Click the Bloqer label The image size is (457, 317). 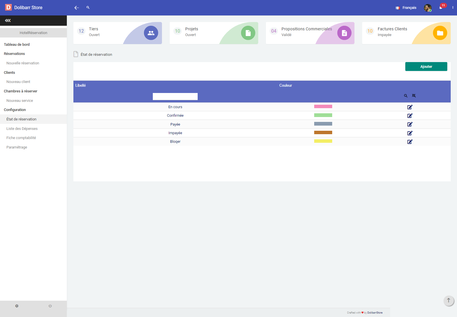175,142
